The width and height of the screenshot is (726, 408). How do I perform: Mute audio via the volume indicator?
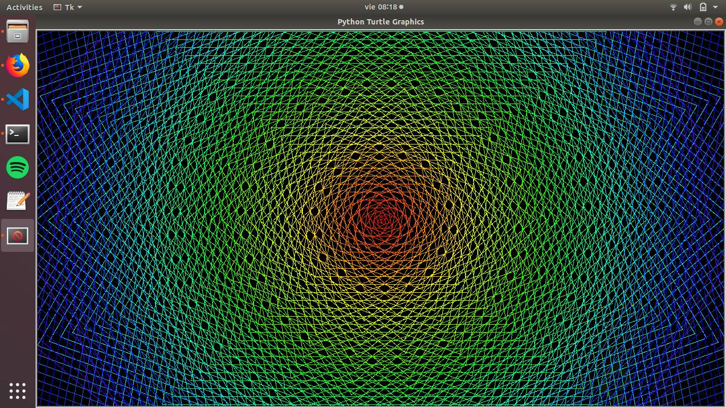click(x=687, y=7)
